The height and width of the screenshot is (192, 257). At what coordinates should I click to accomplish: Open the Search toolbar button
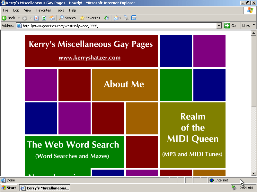[x=67, y=18]
